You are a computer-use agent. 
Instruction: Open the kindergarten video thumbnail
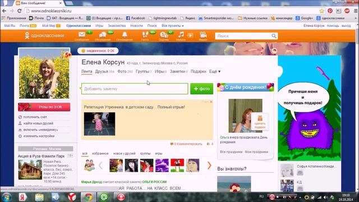coord(100,124)
